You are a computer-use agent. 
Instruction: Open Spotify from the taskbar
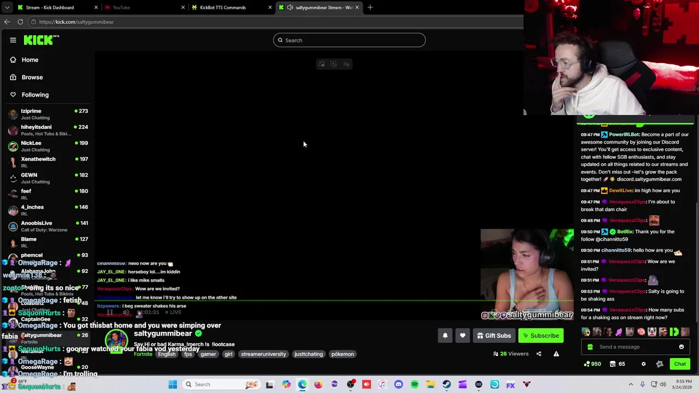pyautogui.click(x=414, y=384)
